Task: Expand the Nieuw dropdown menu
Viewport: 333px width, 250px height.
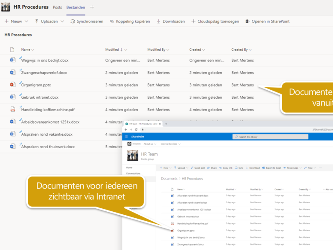Action: (x=26, y=21)
